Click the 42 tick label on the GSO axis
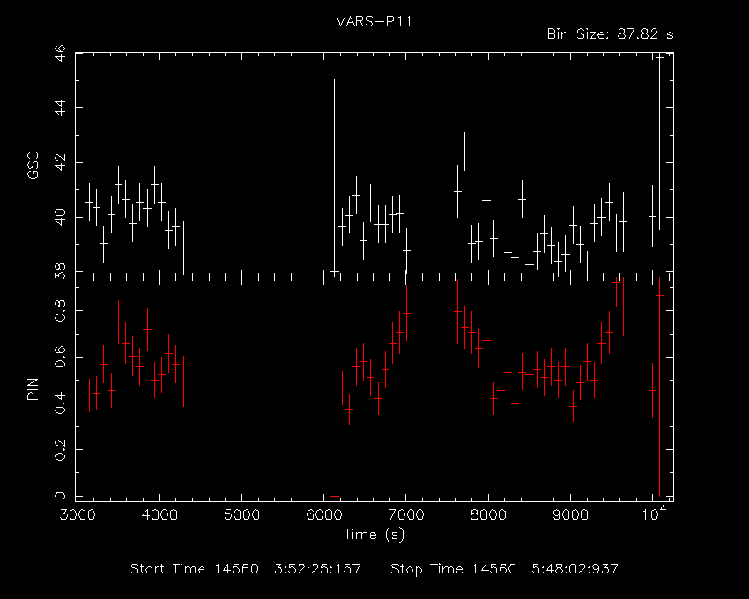749x599 pixels. 60,163
